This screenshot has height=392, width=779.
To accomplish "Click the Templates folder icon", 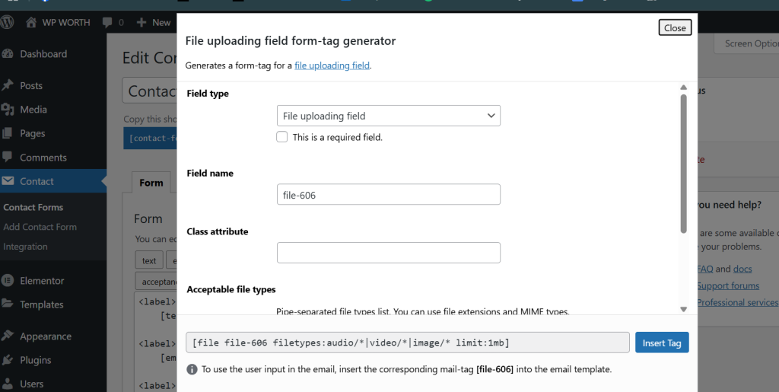I will pyautogui.click(x=8, y=304).
